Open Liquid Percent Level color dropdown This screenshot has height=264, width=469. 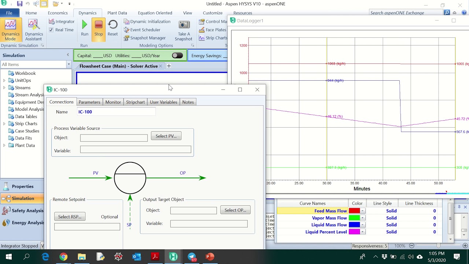coord(362,232)
